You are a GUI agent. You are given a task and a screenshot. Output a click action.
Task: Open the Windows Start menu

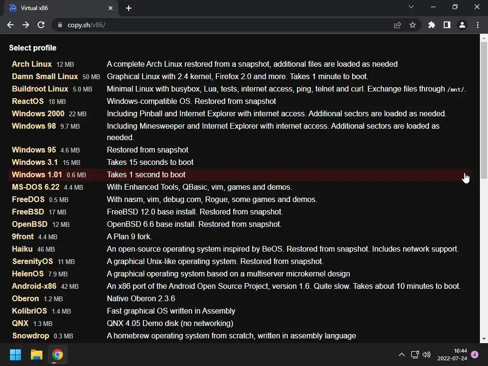click(x=15, y=355)
